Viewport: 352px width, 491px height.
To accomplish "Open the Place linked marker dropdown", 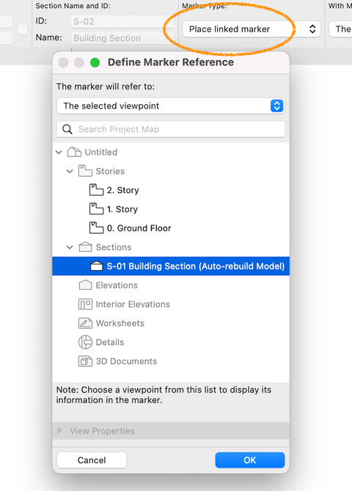I will point(252,29).
